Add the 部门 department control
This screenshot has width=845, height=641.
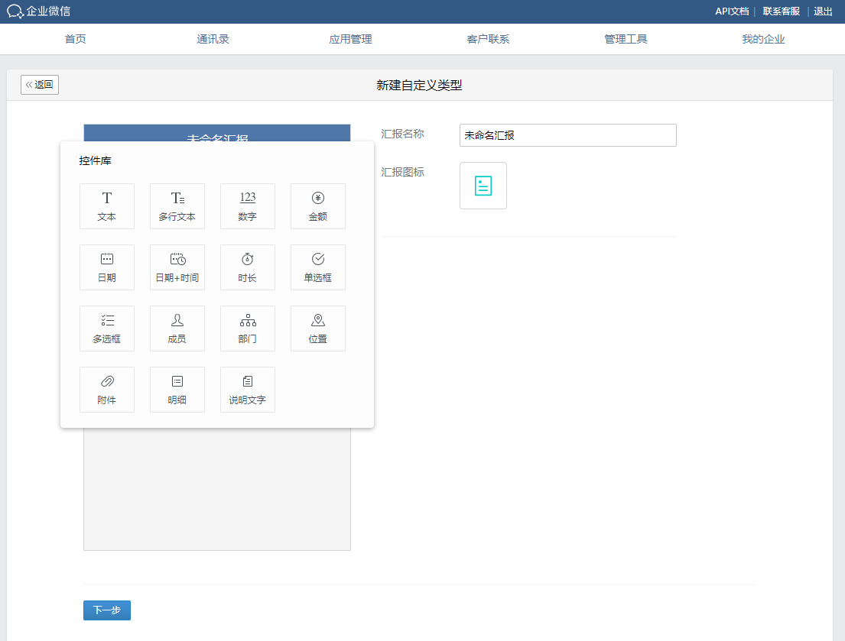point(247,329)
